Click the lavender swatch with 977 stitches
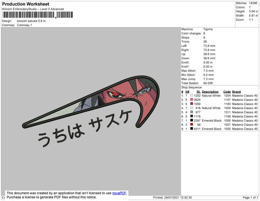 [x=192, y=112]
